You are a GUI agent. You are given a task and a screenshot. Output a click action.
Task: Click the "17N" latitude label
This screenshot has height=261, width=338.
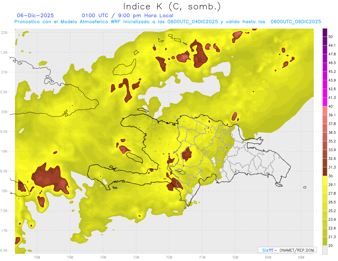click(5, 231)
